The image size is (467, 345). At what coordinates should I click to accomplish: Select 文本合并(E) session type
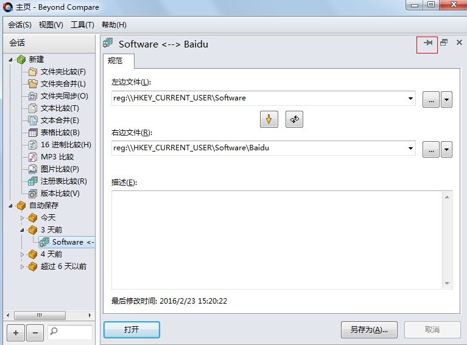60,120
